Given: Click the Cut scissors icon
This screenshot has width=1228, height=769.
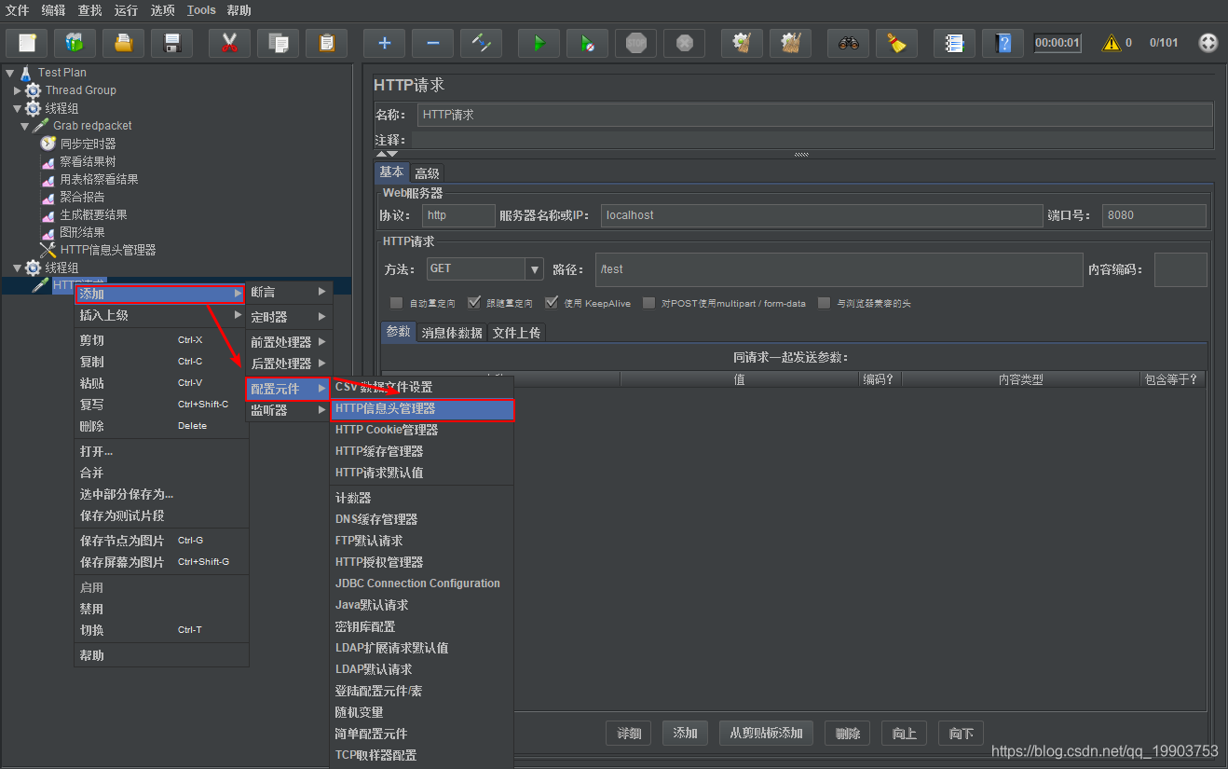Looking at the screenshot, I should [229, 43].
